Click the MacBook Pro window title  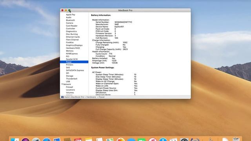tap(125, 11)
